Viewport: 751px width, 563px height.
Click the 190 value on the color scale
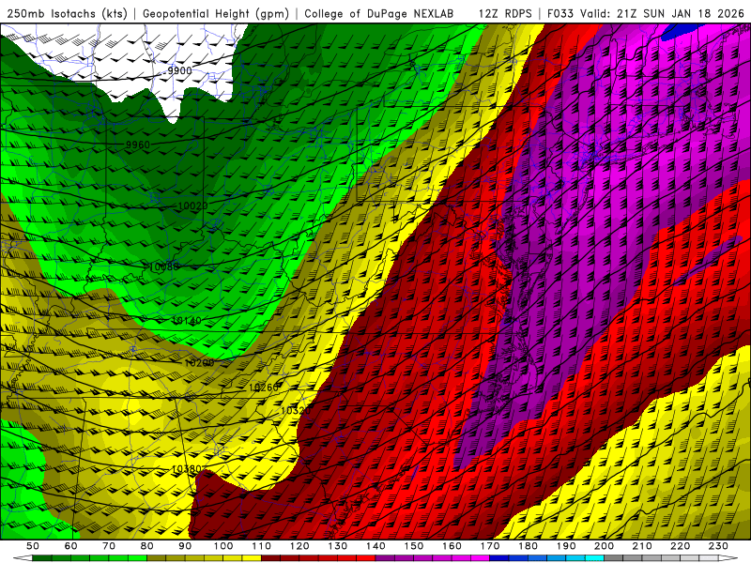(x=566, y=546)
